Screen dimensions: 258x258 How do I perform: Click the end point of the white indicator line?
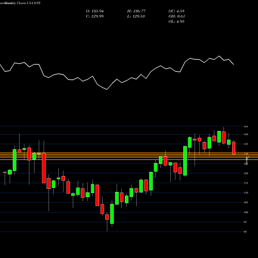click(x=234, y=64)
